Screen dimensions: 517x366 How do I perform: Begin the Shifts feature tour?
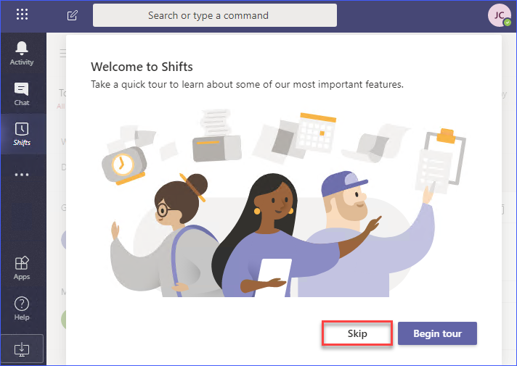[437, 333]
